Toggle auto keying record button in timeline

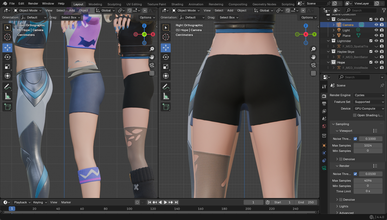[x=137, y=202]
